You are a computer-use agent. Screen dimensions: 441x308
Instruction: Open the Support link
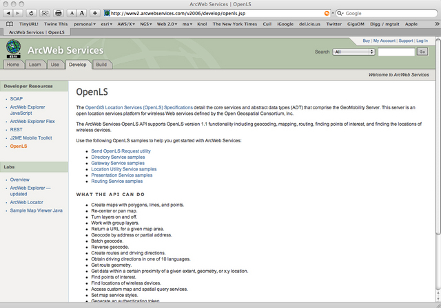tap(406, 41)
